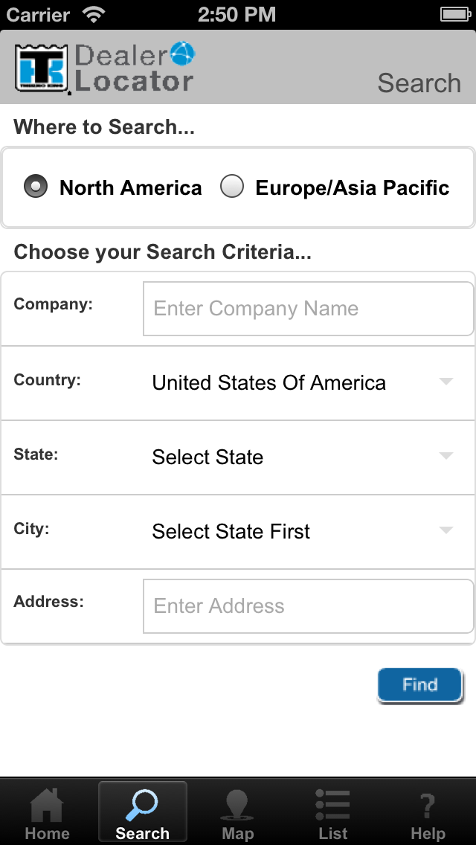
Task: Select the Europe/Asia Pacific radio button
Action: pyautogui.click(x=232, y=187)
